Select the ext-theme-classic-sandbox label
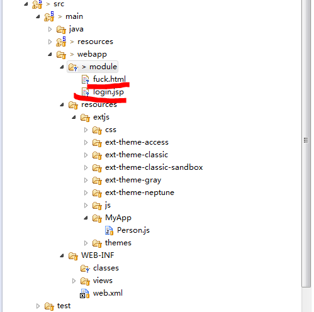The height and width of the screenshot is (312, 314). click(x=154, y=167)
